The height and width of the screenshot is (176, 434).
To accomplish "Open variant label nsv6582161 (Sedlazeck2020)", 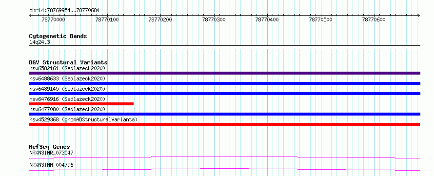I will [67, 68].
